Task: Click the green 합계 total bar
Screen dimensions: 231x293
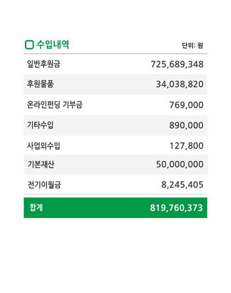Action: (115, 208)
